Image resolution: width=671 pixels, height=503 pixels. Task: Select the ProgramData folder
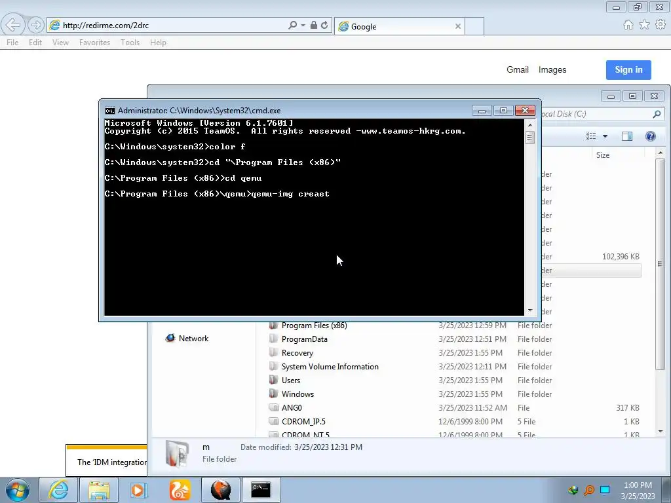coord(304,339)
